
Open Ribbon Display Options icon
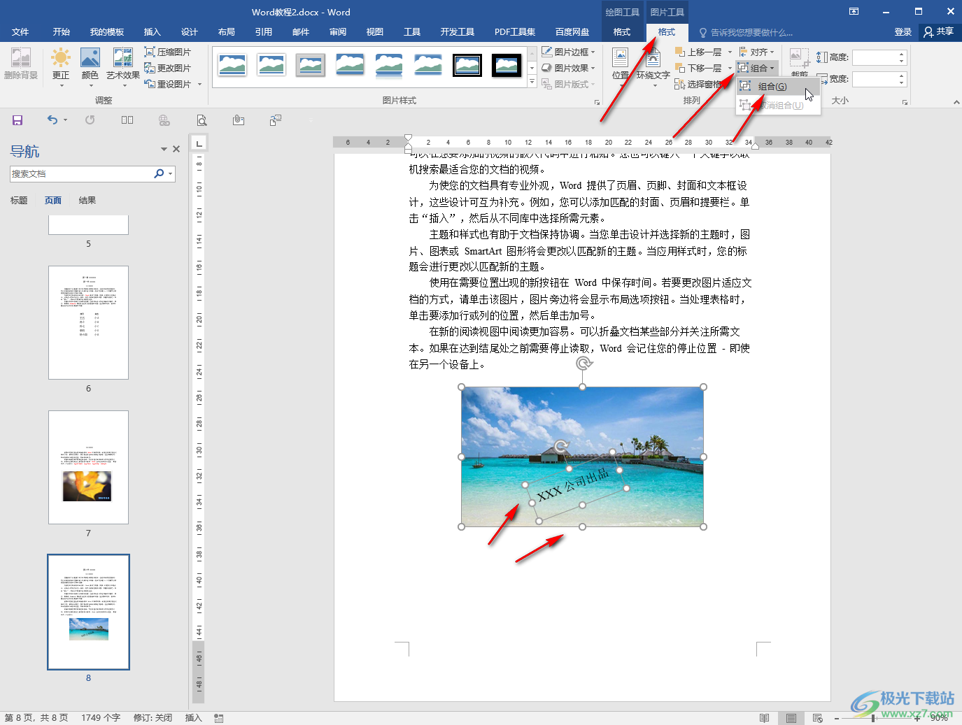pos(854,11)
